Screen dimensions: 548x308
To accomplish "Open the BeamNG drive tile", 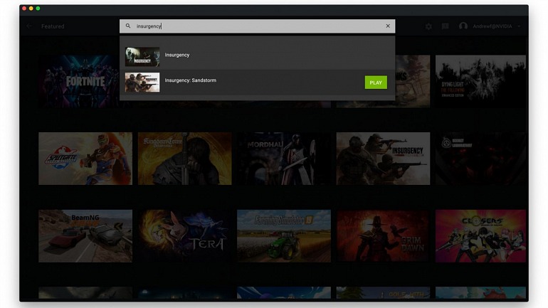I will pyautogui.click(x=85, y=236).
